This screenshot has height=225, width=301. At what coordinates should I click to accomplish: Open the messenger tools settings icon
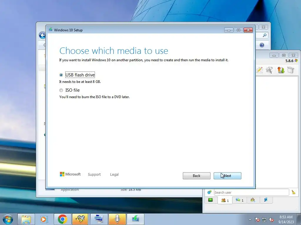269,70
